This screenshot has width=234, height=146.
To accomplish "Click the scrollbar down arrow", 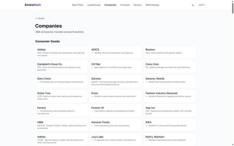I will coord(233,145).
